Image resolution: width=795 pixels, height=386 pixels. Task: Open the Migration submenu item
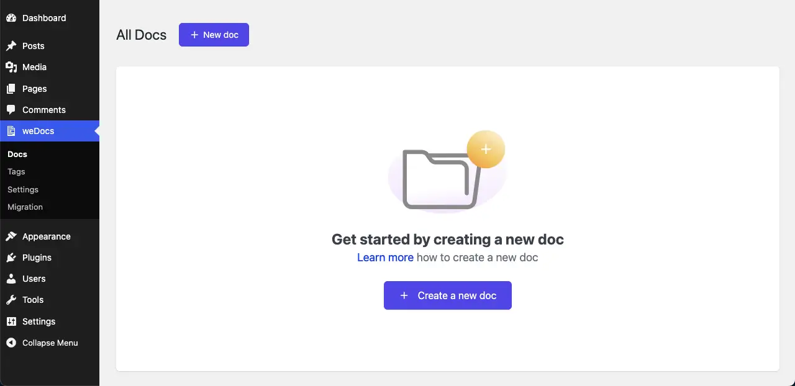[x=25, y=207]
